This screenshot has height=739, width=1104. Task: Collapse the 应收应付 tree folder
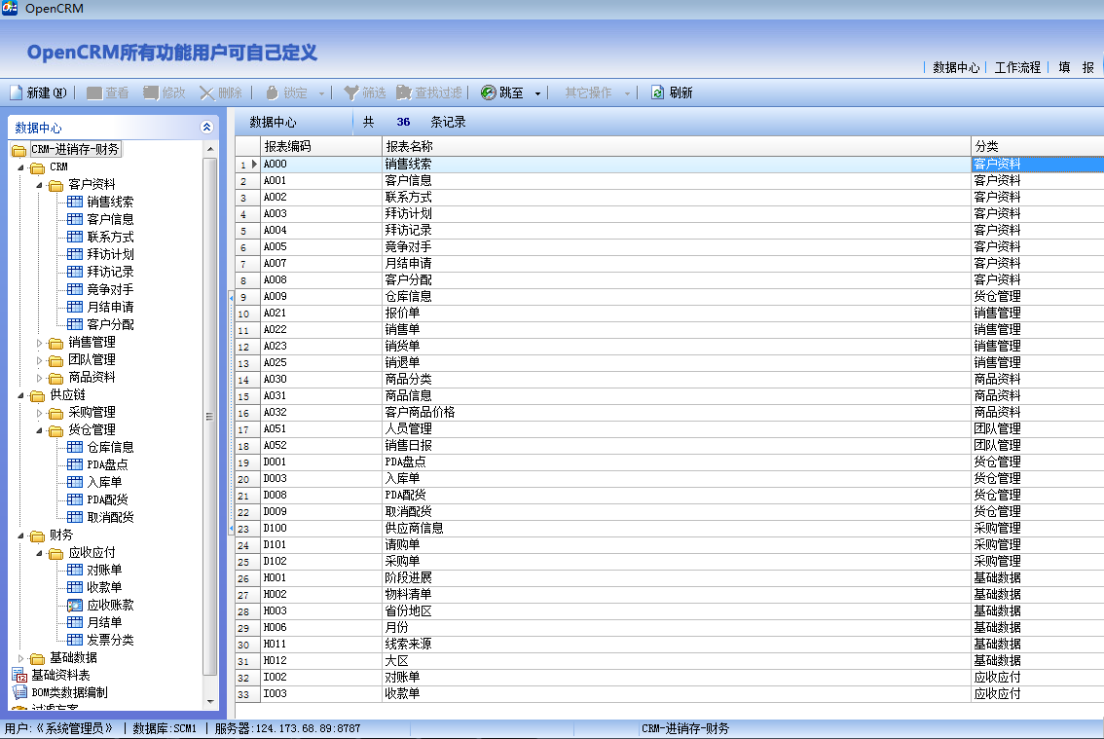point(39,554)
